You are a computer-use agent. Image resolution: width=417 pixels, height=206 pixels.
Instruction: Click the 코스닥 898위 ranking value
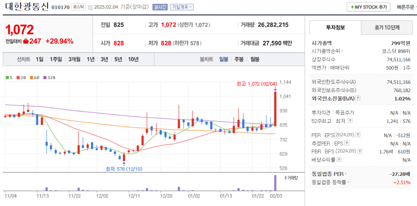click(x=396, y=51)
